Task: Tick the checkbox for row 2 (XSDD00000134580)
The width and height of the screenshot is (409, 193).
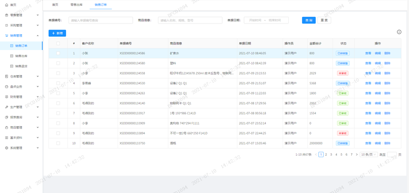Action: click(58, 63)
